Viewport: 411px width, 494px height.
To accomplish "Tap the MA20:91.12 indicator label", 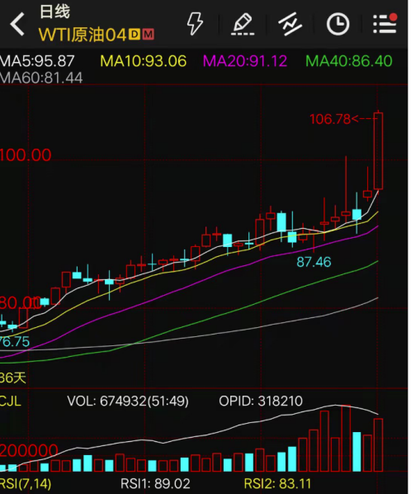I will point(245,61).
